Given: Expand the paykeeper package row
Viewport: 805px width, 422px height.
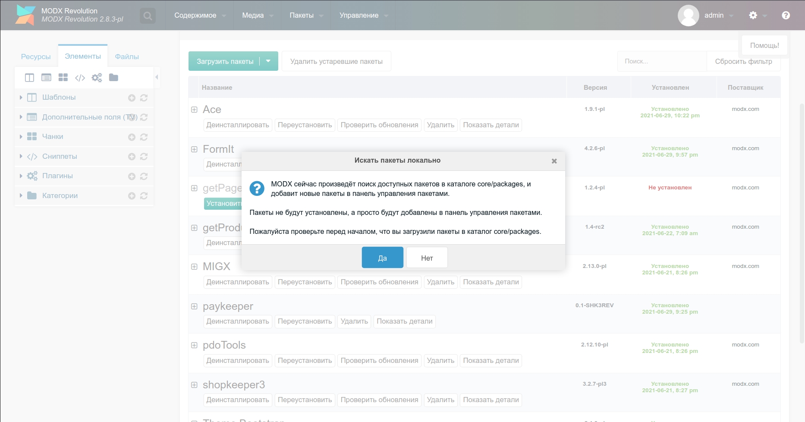Looking at the screenshot, I should coord(194,306).
